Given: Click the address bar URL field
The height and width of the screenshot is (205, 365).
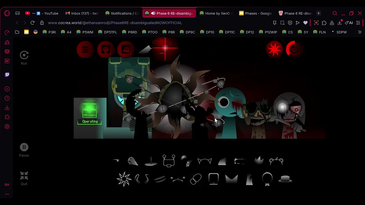Looking at the screenshot, I should pyautogui.click(x=115, y=23).
